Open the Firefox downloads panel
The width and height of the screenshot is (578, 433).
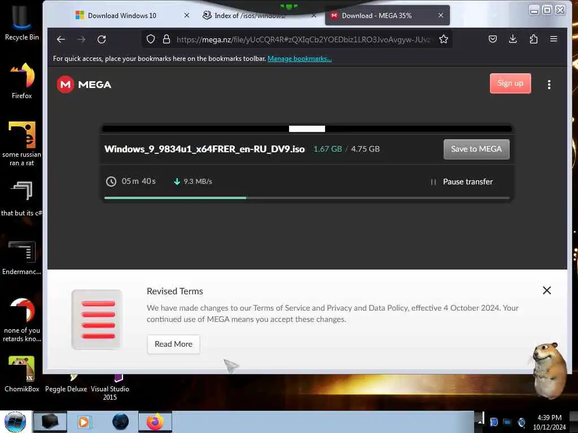pyautogui.click(x=513, y=39)
